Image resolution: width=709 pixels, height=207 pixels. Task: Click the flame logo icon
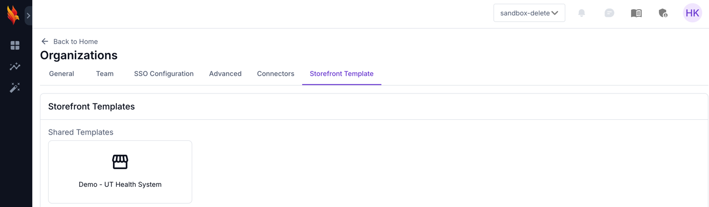(13, 15)
